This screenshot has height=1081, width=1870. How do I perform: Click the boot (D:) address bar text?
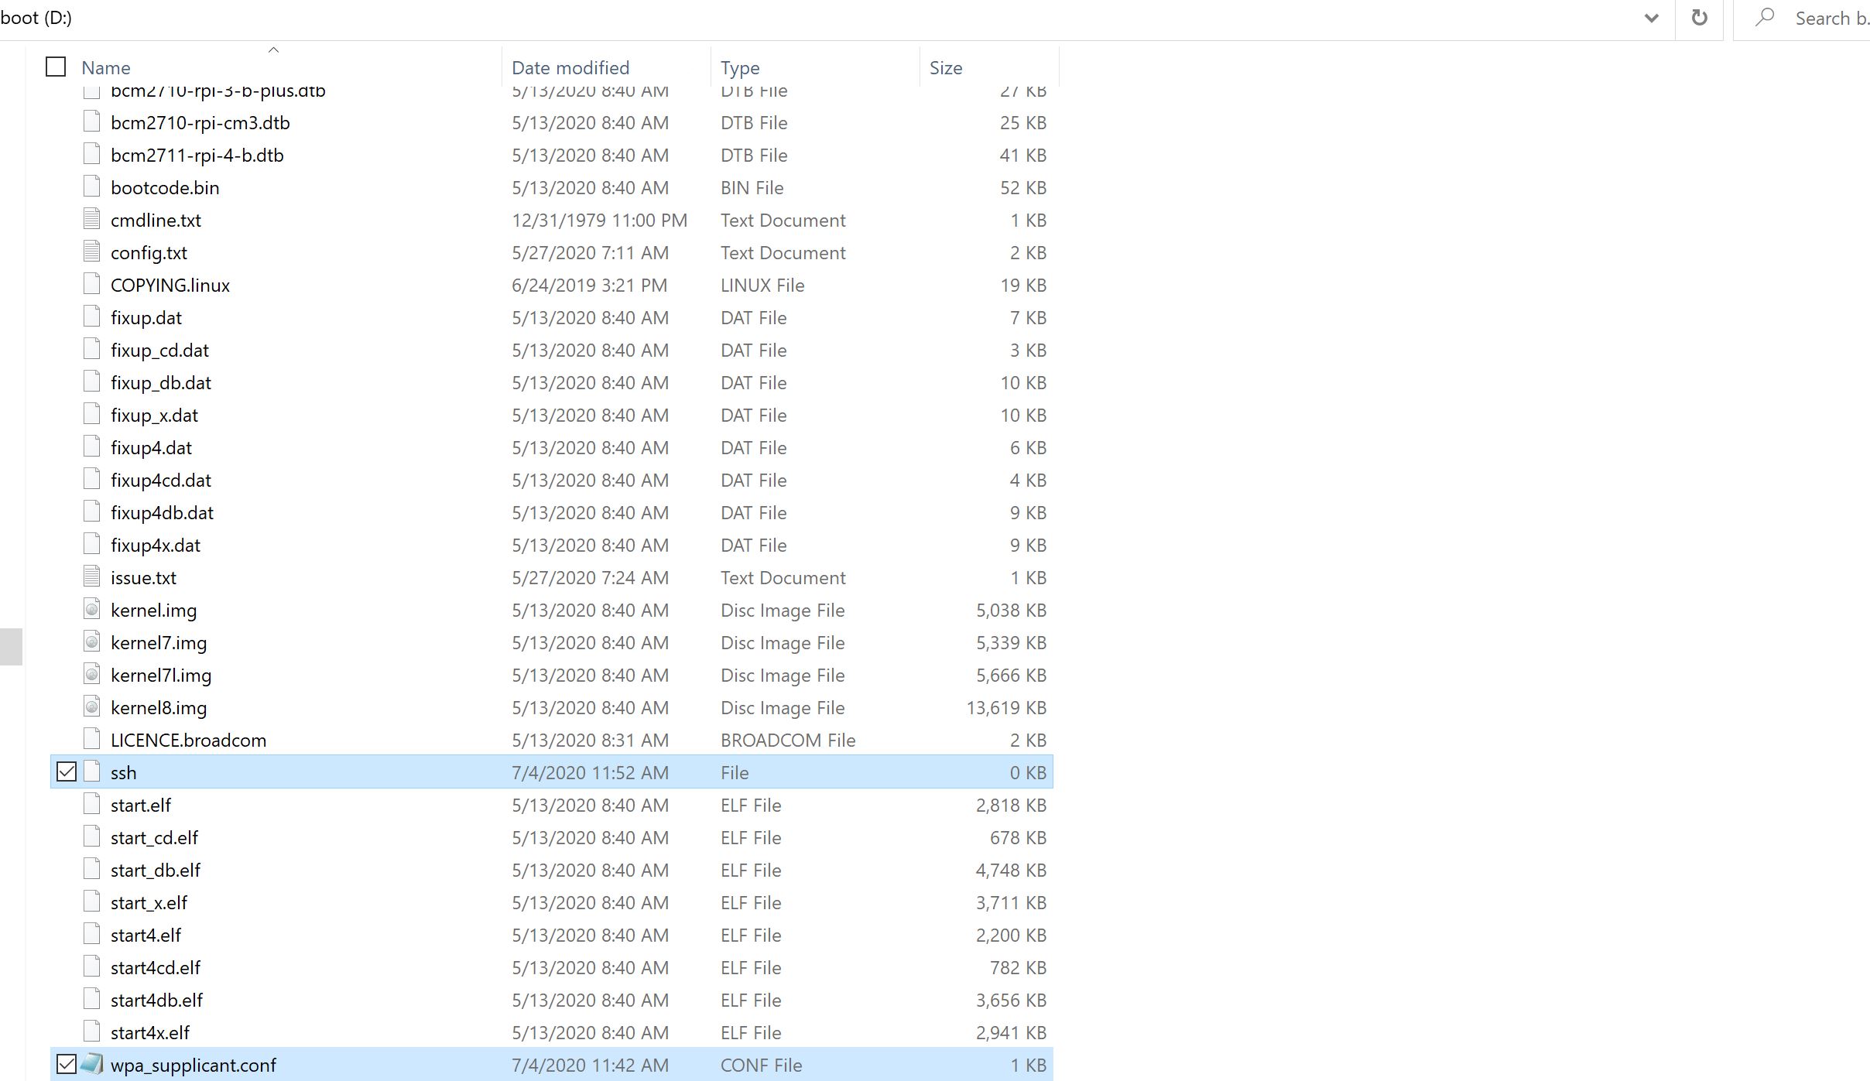[36, 18]
